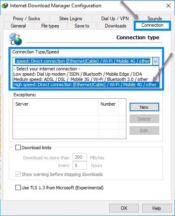
Task: Click the Server column header
Action: pyautogui.click(x=55, y=104)
